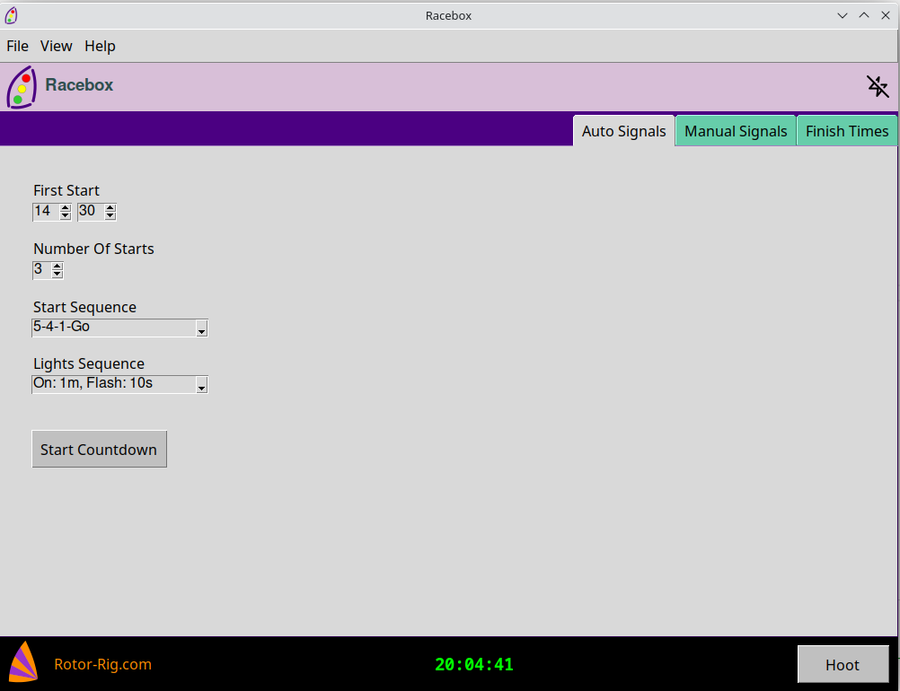Open the View menu
This screenshot has width=900, height=691.
(57, 46)
